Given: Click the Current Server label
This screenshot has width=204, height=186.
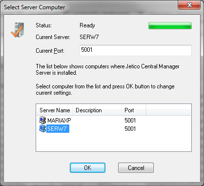Looking at the screenshot, I should click(53, 37).
